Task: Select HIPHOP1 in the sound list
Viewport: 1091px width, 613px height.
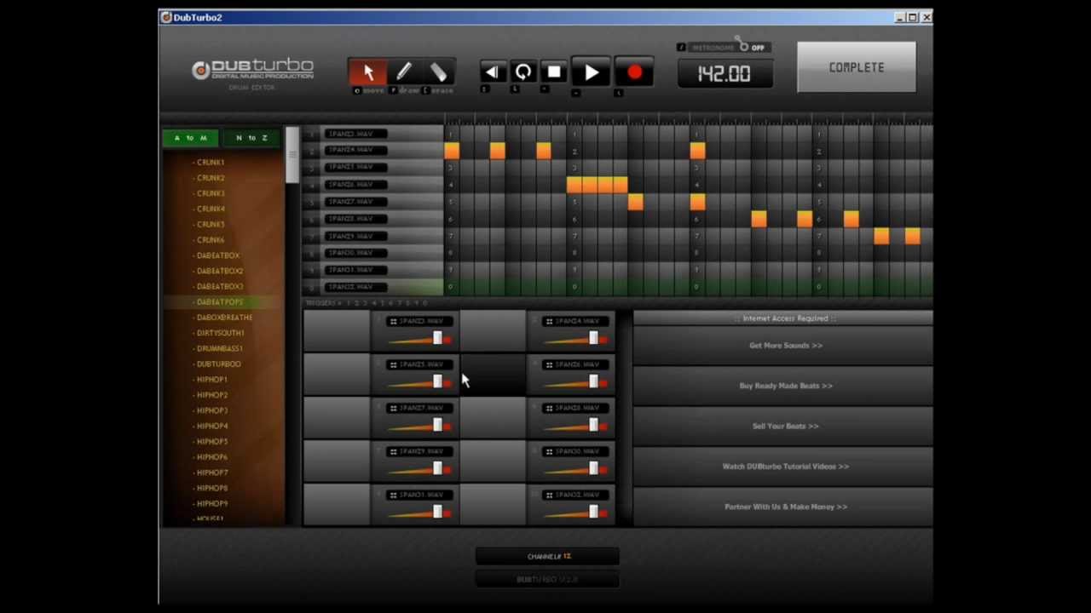Action: [211, 380]
